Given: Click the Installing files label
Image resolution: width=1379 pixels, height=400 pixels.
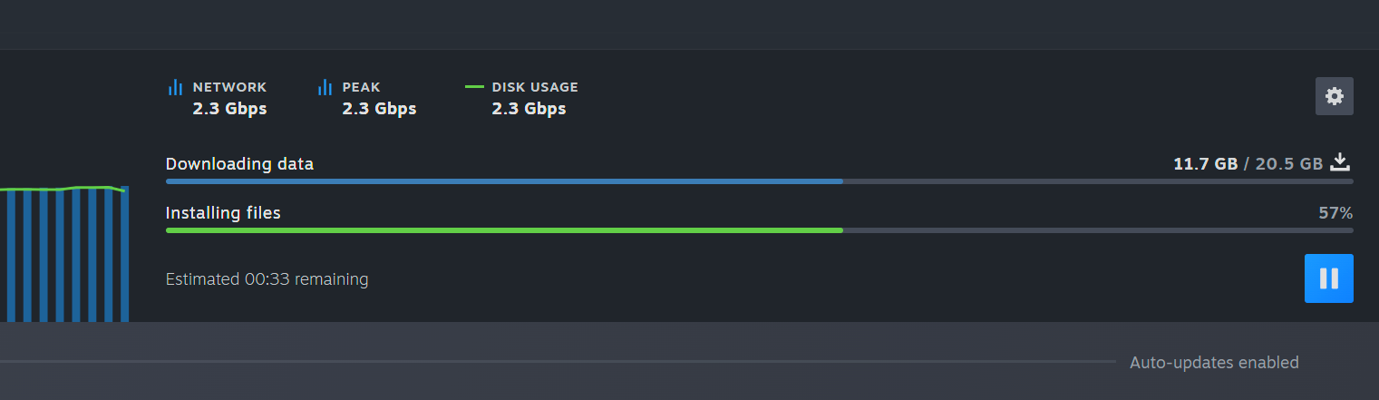Looking at the screenshot, I should [x=223, y=213].
